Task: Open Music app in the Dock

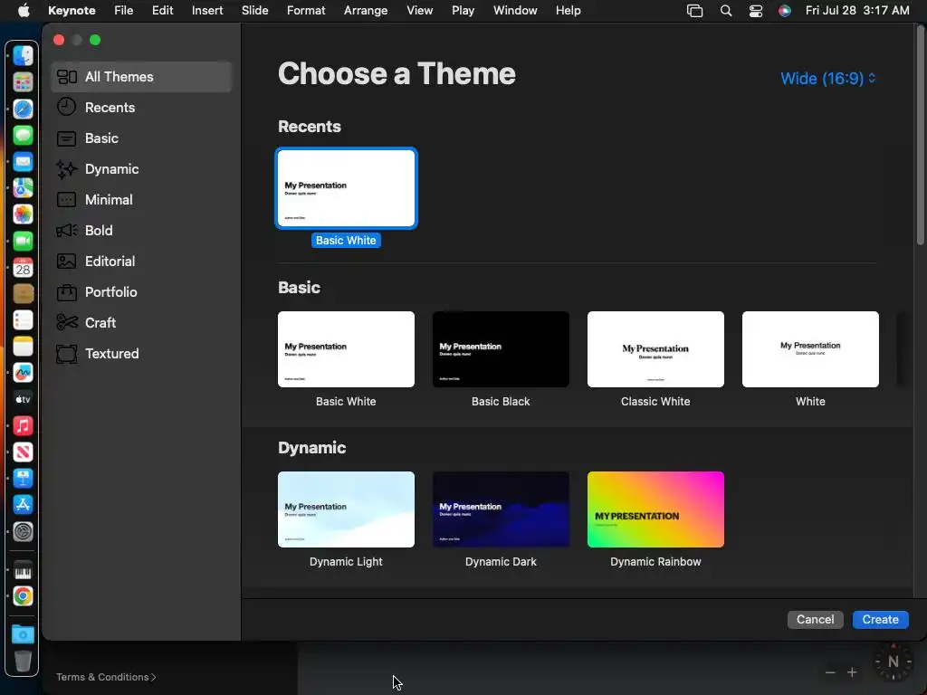Action: (x=23, y=425)
